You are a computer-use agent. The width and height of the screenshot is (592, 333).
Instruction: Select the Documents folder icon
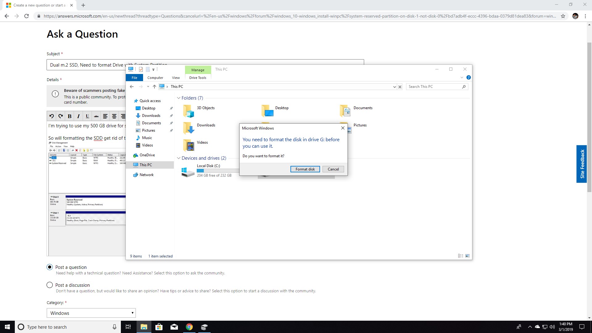[345, 111]
